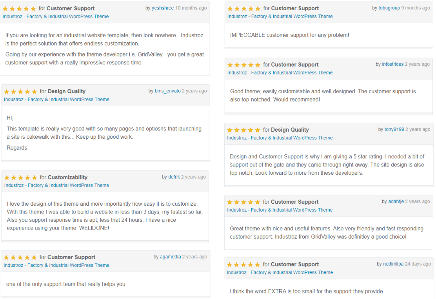Open Industroz theme link in nedimlipa's review
The image size is (436, 299).
point(280,272)
